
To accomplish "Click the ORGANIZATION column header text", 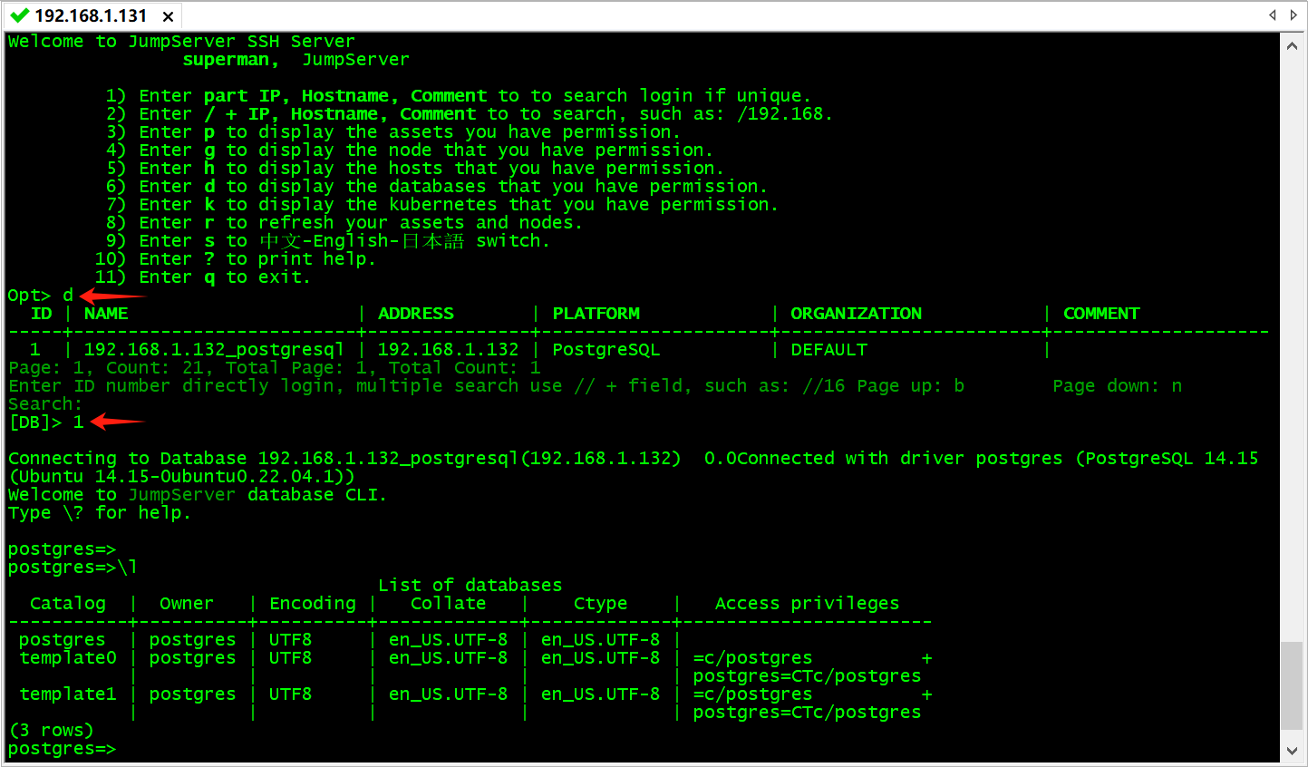I will tap(857, 314).
